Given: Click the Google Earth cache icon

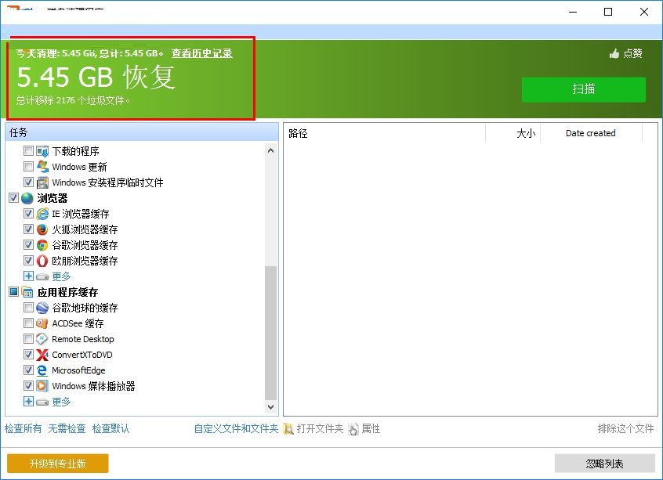Looking at the screenshot, I should pos(42,308).
